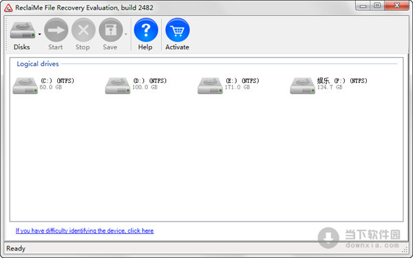
Task: Open the Disks toolbar icon
Action: [23, 31]
